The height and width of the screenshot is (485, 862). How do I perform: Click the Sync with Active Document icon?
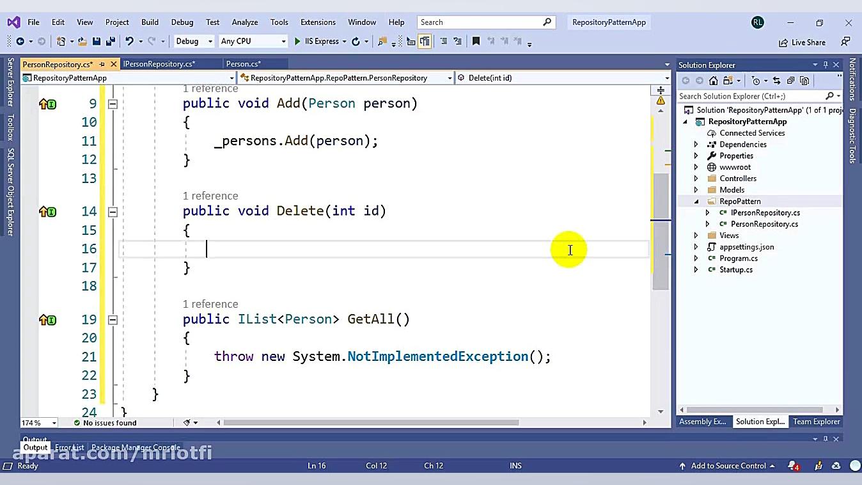[x=776, y=81]
